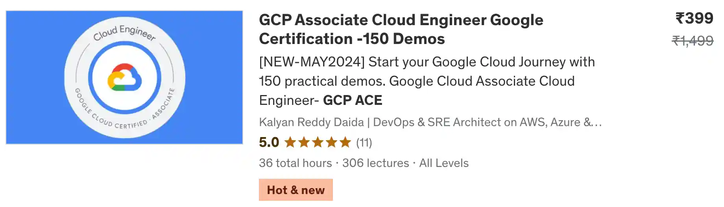
Task: Click the Hot & new badge
Action: click(296, 190)
